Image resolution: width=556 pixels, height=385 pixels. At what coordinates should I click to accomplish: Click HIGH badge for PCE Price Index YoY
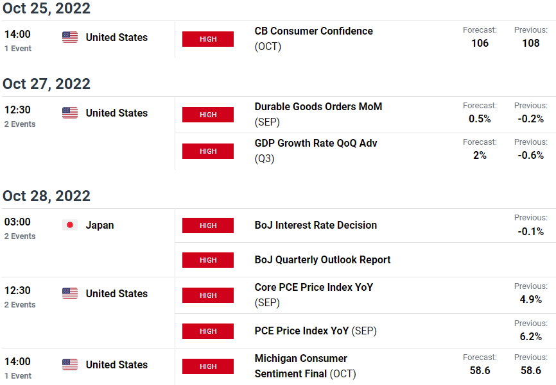208,331
